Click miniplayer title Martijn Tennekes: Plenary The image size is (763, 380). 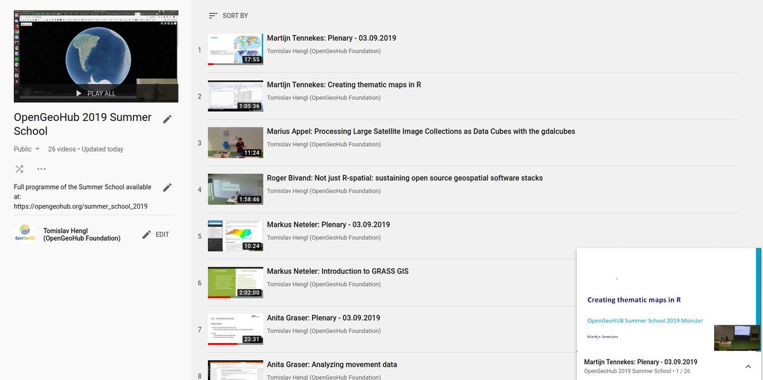pos(640,362)
